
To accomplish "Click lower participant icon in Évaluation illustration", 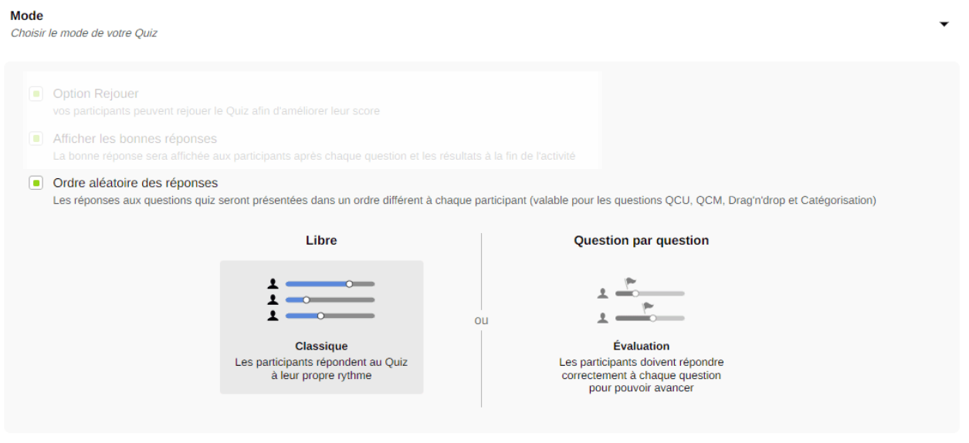I will tap(603, 318).
